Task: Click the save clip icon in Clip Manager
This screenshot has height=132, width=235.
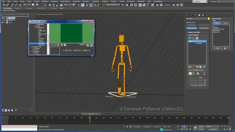Action: 218,48
